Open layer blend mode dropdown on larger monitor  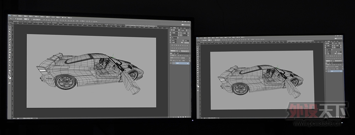click(175, 58)
